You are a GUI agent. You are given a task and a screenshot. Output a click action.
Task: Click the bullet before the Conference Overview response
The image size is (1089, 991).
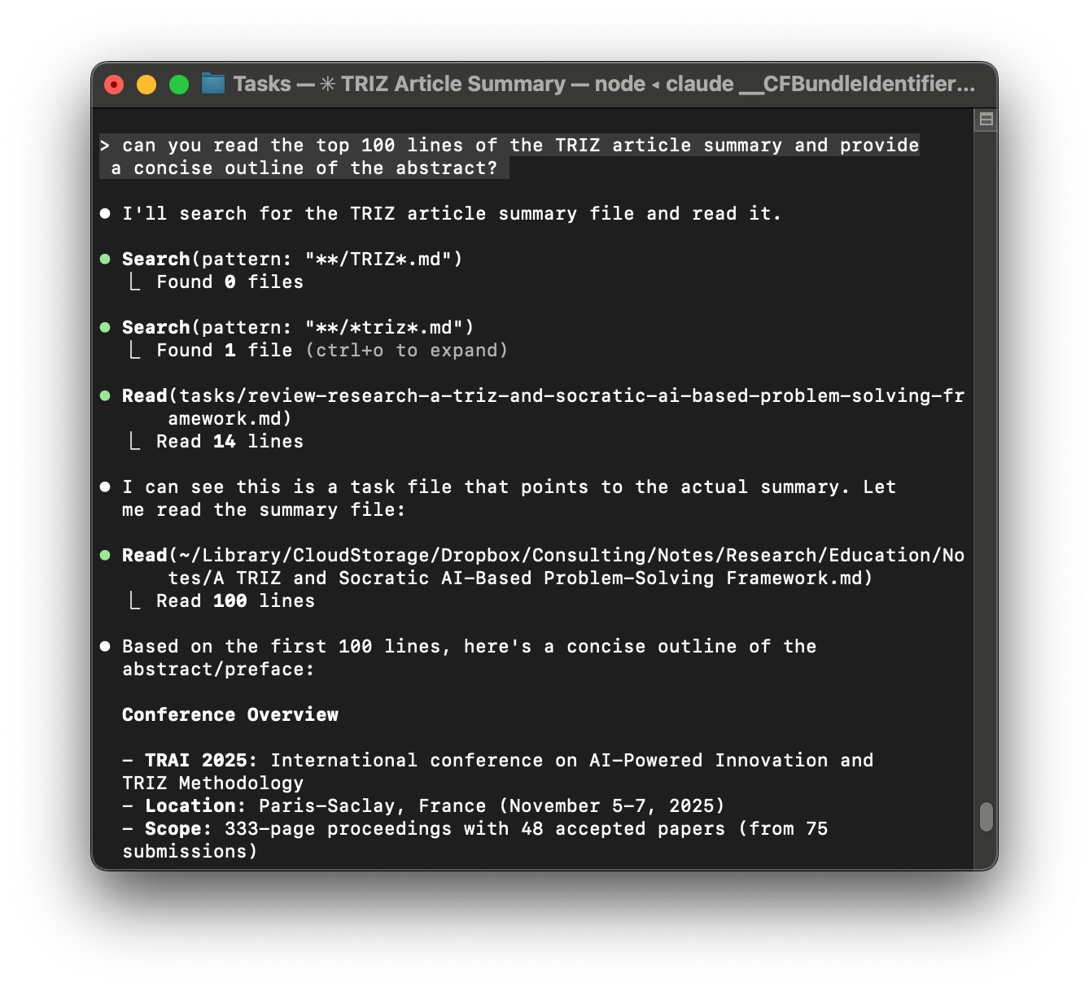coord(106,646)
